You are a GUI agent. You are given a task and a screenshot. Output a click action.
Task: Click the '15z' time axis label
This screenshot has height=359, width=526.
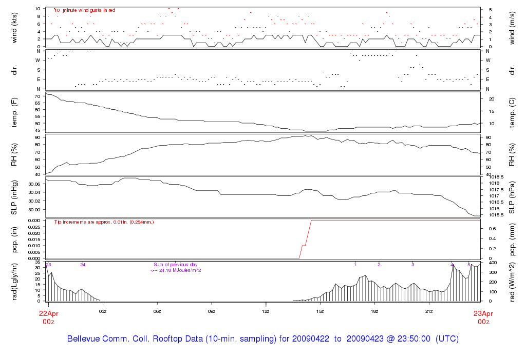coord(320,311)
